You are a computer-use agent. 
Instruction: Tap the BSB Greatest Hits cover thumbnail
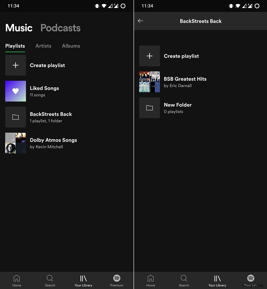pos(149,82)
